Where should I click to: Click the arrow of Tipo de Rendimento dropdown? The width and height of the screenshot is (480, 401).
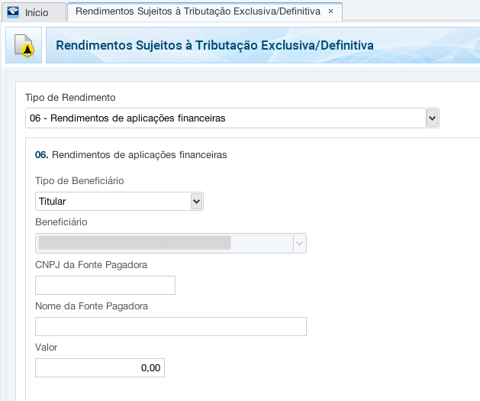pyautogui.click(x=432, y=118)
